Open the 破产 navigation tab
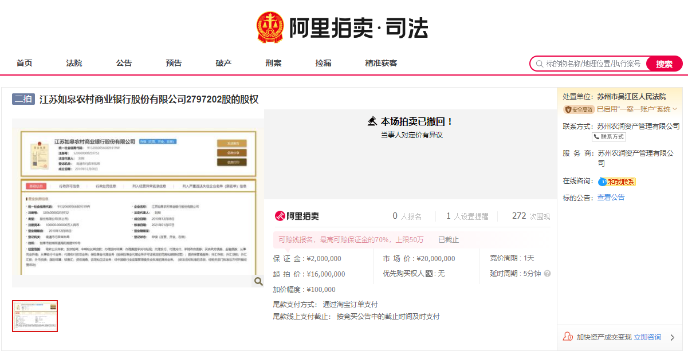 point(223,63)
